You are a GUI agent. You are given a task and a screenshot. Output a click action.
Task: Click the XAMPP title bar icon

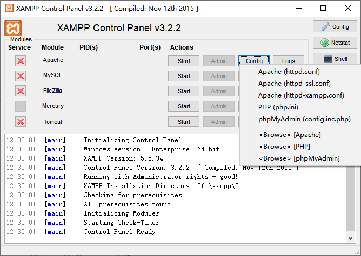[x=9, y=8]
